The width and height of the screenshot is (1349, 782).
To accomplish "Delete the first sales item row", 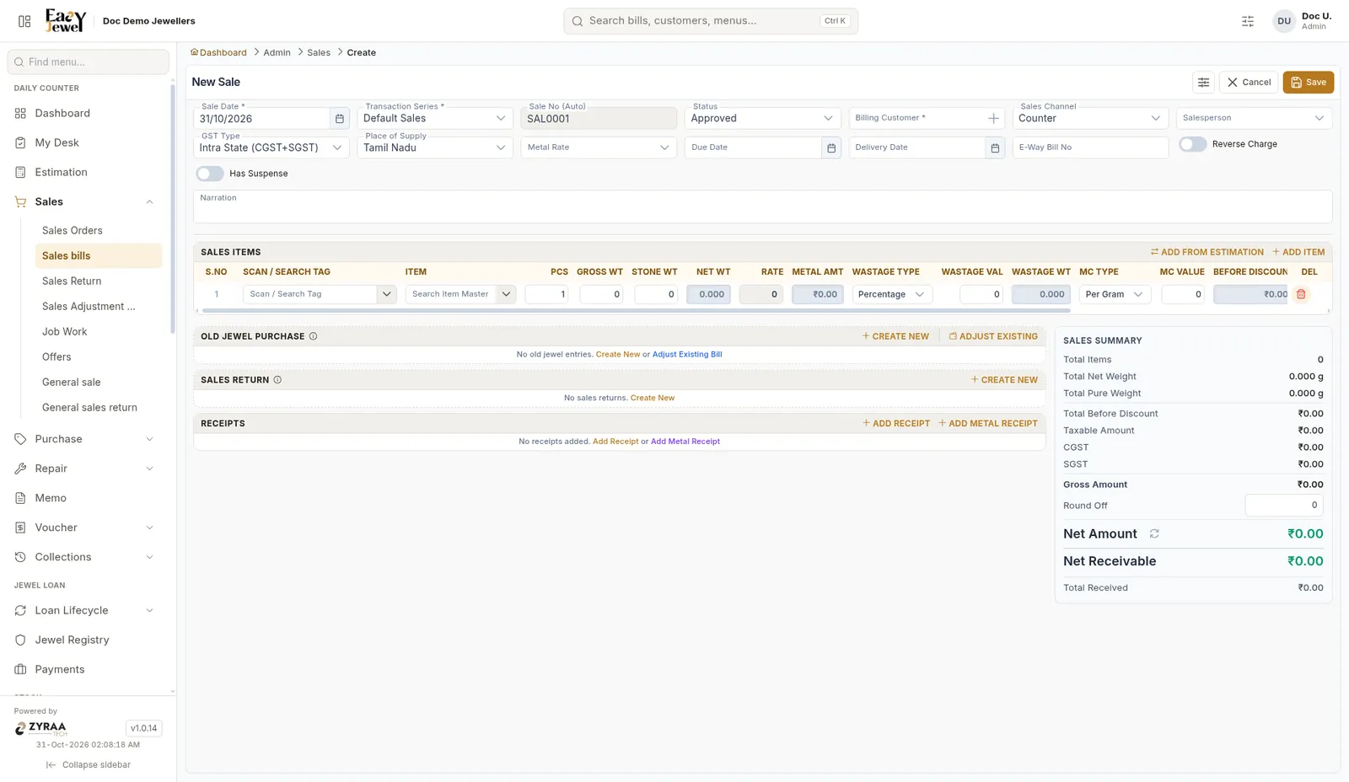I will pos(1301,294).
